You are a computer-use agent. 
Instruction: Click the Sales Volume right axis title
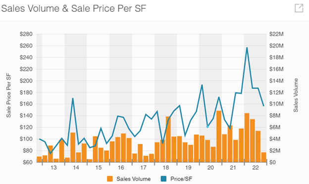point(296,95)
